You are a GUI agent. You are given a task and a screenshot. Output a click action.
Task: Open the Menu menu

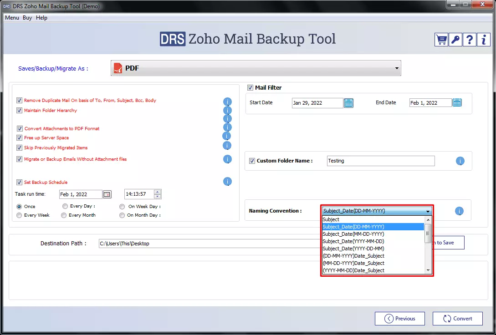tap(12, 18)
